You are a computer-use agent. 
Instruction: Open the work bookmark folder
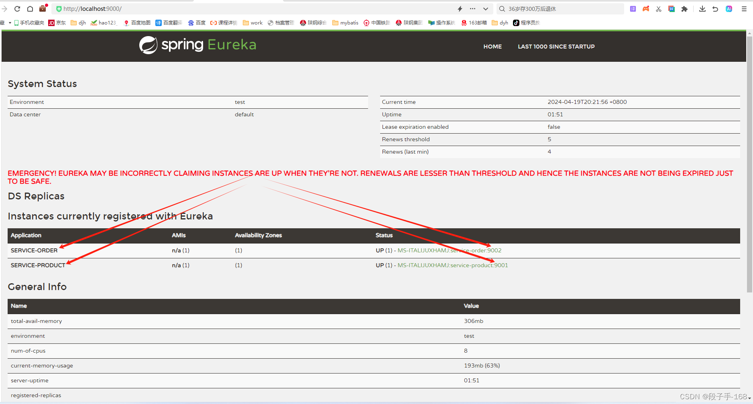click(252, 23)
